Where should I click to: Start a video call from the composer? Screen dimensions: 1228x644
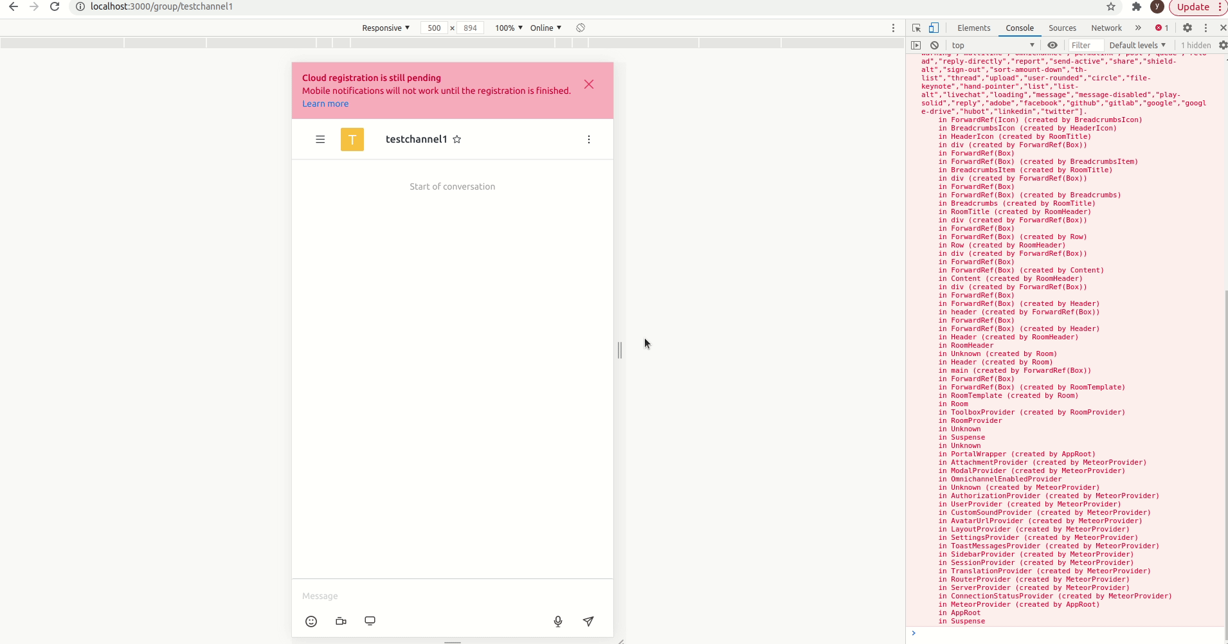[341, 622]
